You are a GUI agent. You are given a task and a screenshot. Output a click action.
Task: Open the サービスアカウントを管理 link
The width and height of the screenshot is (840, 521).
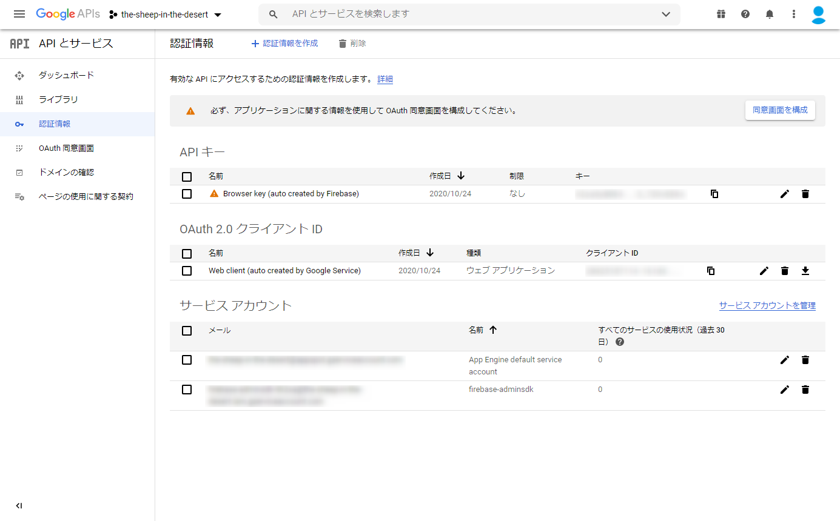tap(767, 305)
